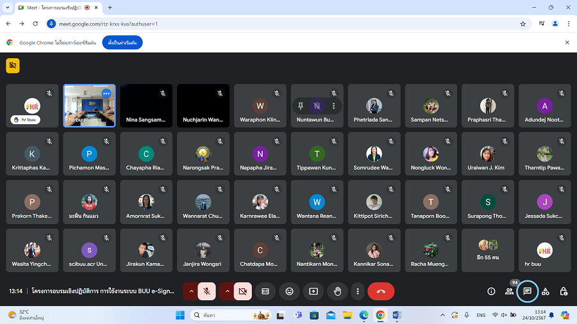
Task: Toggle the microphone on
Action: coord(206,291)
